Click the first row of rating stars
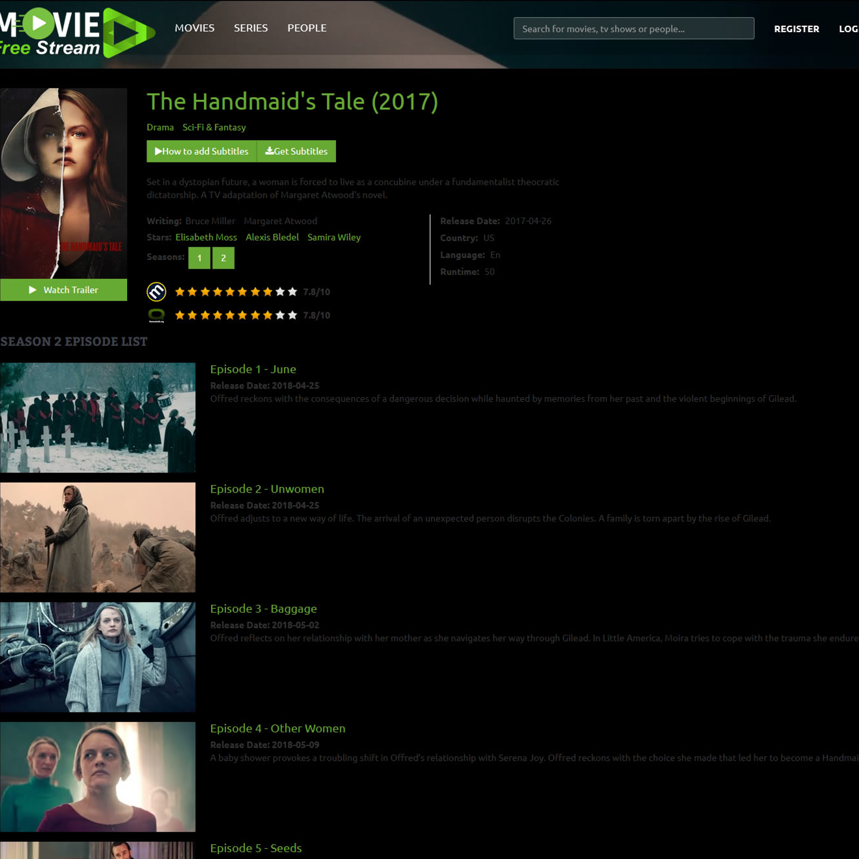This screenshot has width=859, height=859. [x=236, y=292]
